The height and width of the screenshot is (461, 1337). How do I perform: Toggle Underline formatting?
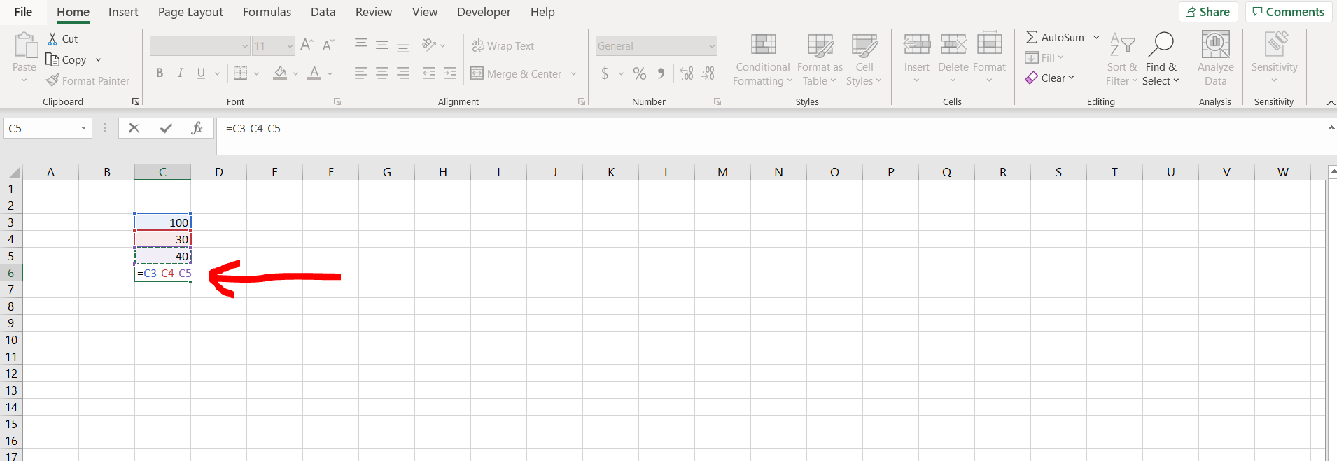point(201,73)
